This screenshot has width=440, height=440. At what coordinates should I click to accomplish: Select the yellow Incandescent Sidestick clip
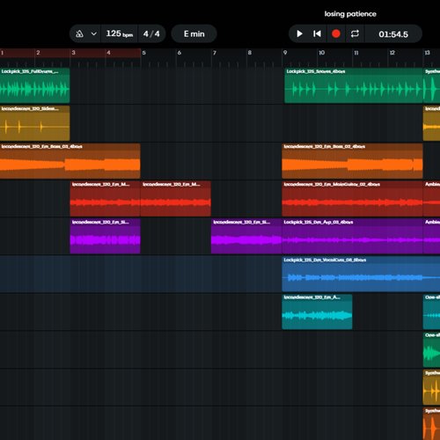coord(35,123)
